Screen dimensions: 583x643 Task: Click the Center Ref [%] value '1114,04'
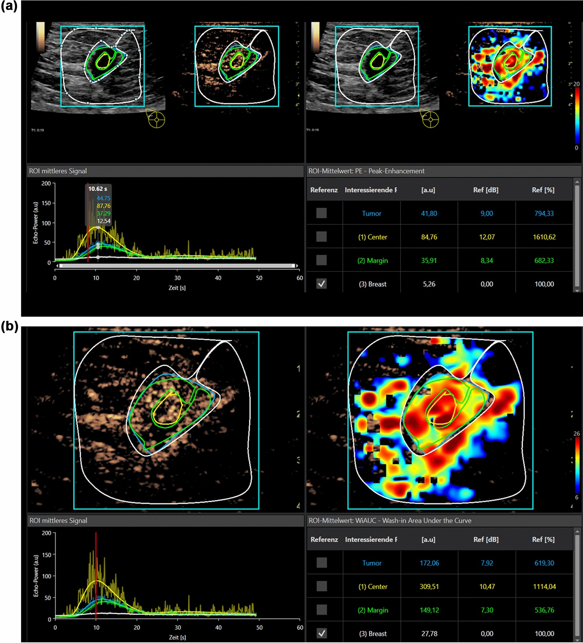click(x=544, y=587)
